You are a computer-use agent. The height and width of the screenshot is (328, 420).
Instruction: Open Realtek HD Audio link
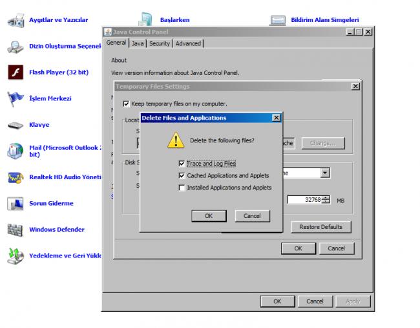pos(65,177)
